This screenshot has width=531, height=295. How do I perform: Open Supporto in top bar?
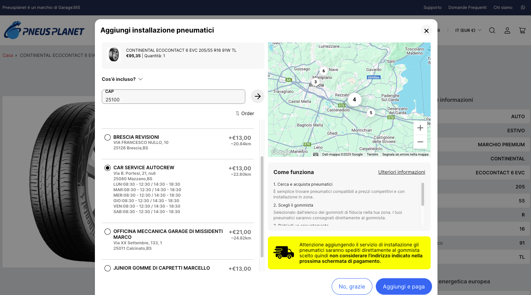click(x=432, y=8)
